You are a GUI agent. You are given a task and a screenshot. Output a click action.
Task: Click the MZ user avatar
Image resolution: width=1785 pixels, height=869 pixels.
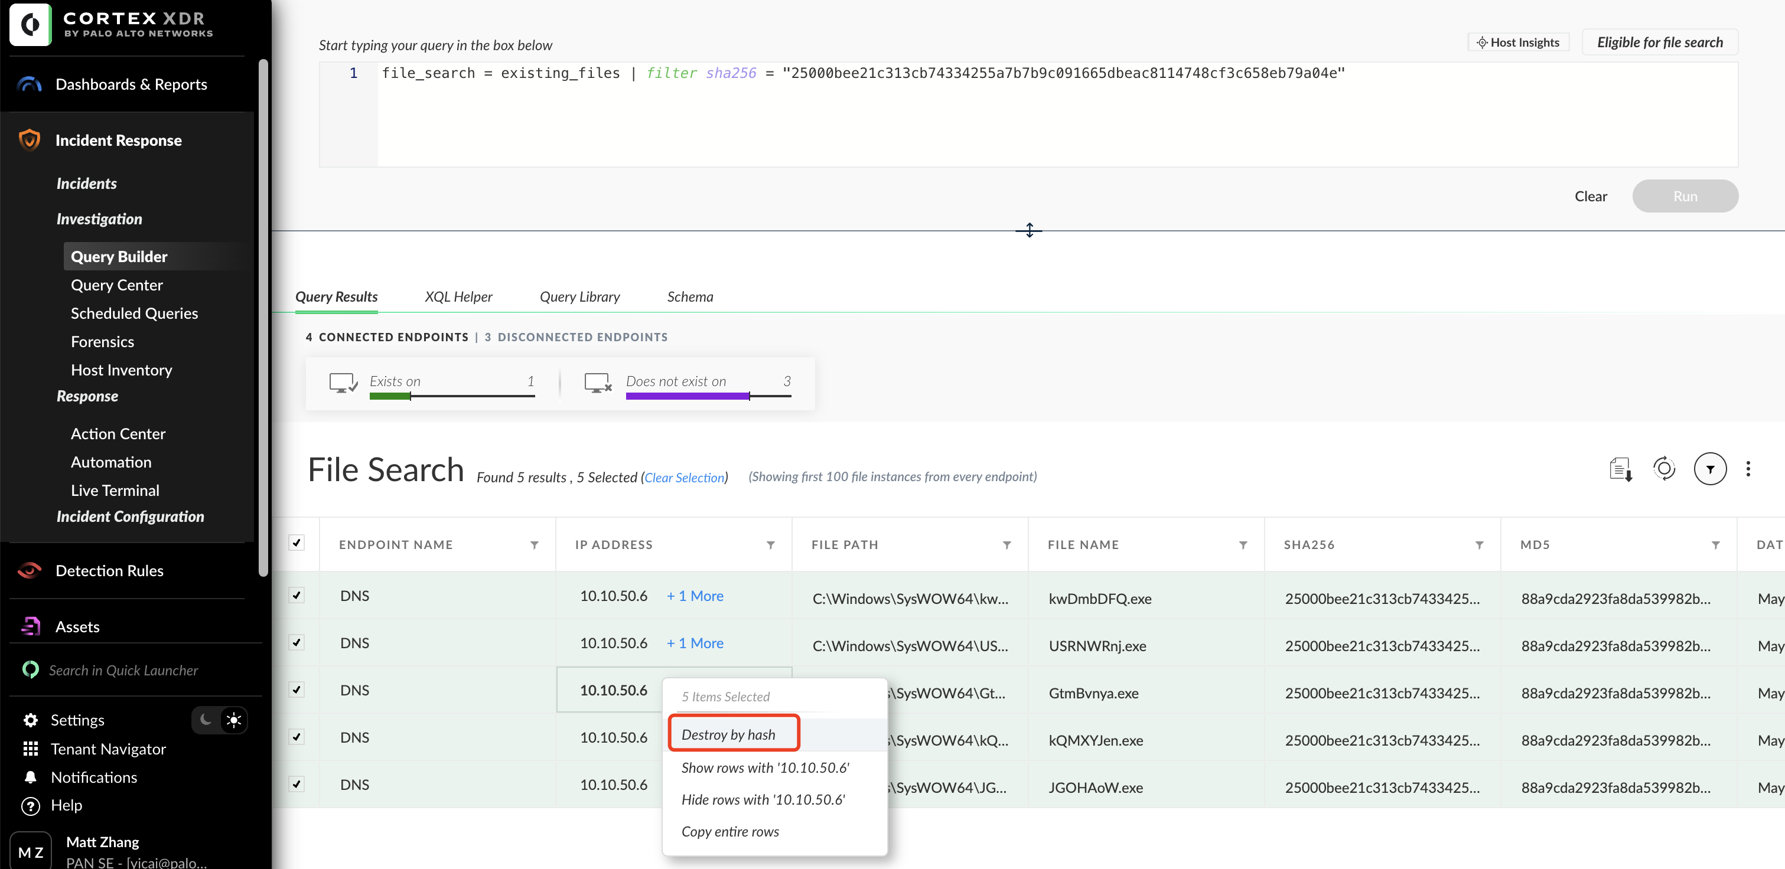31,851
